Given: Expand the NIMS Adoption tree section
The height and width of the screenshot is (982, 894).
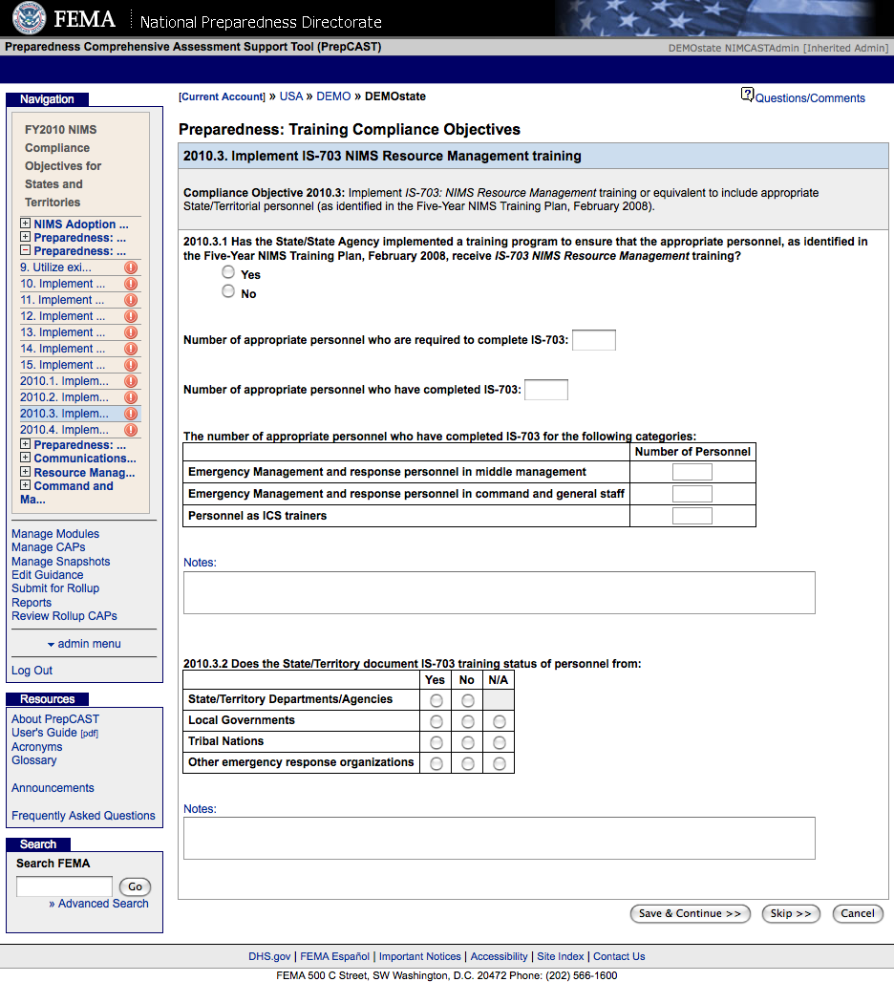Looking at the screenshot, I should (25, 224).
